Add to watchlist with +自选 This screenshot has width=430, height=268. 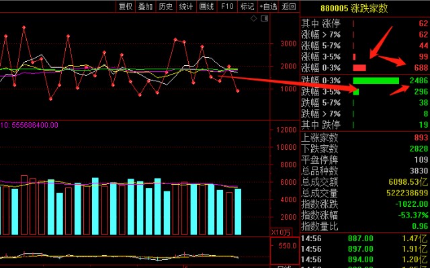[268, 6]
